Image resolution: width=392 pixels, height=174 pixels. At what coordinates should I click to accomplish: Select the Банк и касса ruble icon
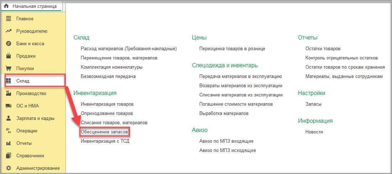pos(9,43)
